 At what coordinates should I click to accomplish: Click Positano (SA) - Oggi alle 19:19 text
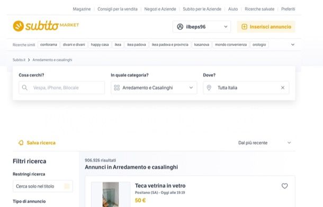pyautogui.click(x=160, y=193)
